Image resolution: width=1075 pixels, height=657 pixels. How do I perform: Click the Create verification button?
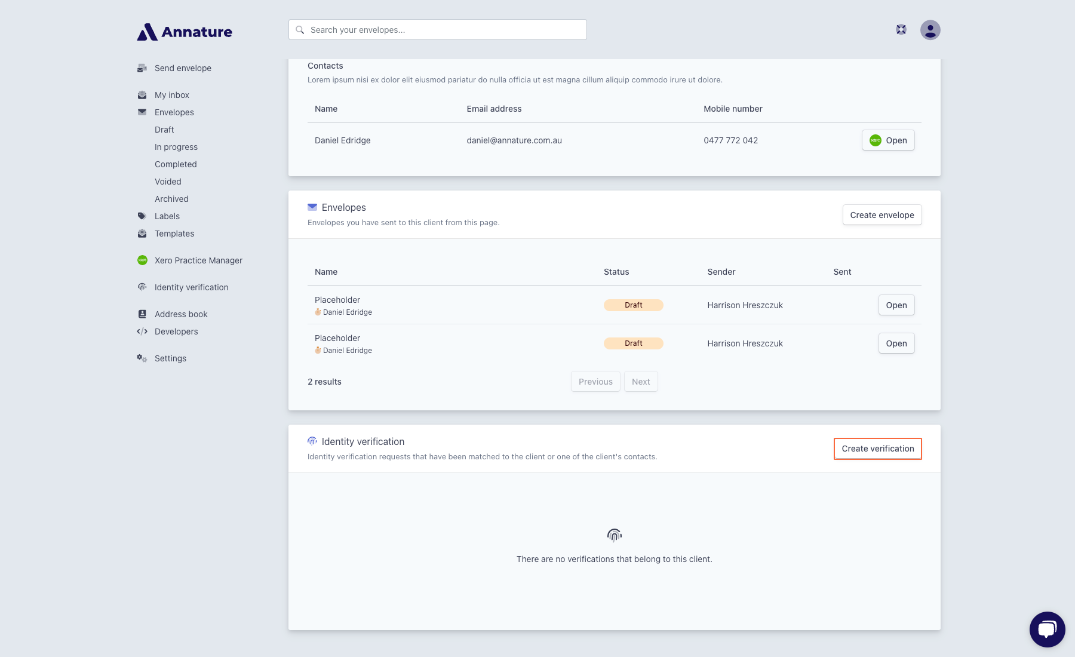[x=877, y=448]
